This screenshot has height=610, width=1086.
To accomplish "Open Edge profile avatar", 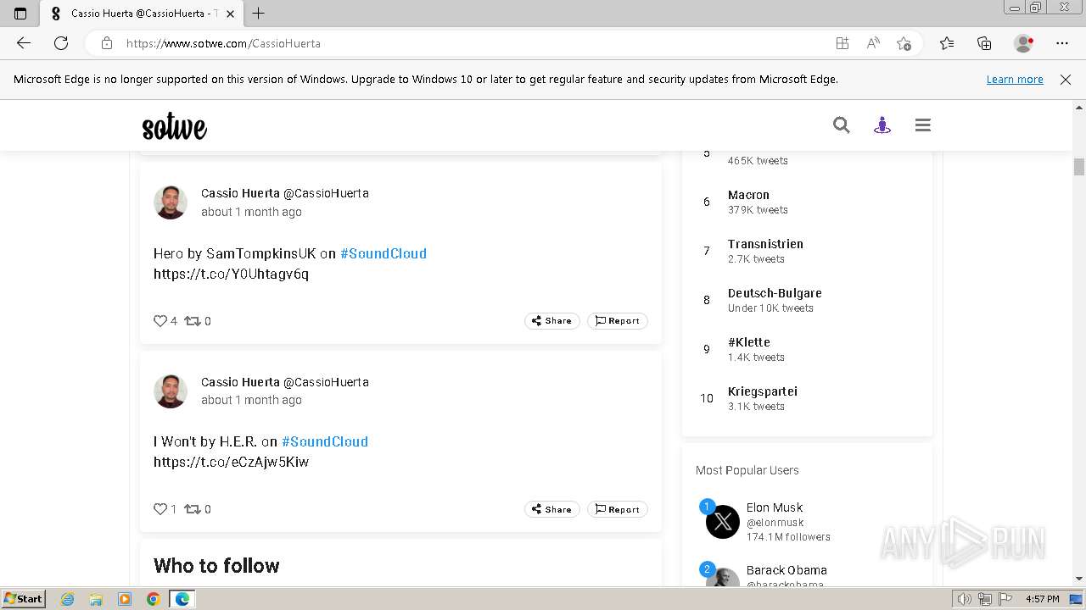I will (1024, 43).
